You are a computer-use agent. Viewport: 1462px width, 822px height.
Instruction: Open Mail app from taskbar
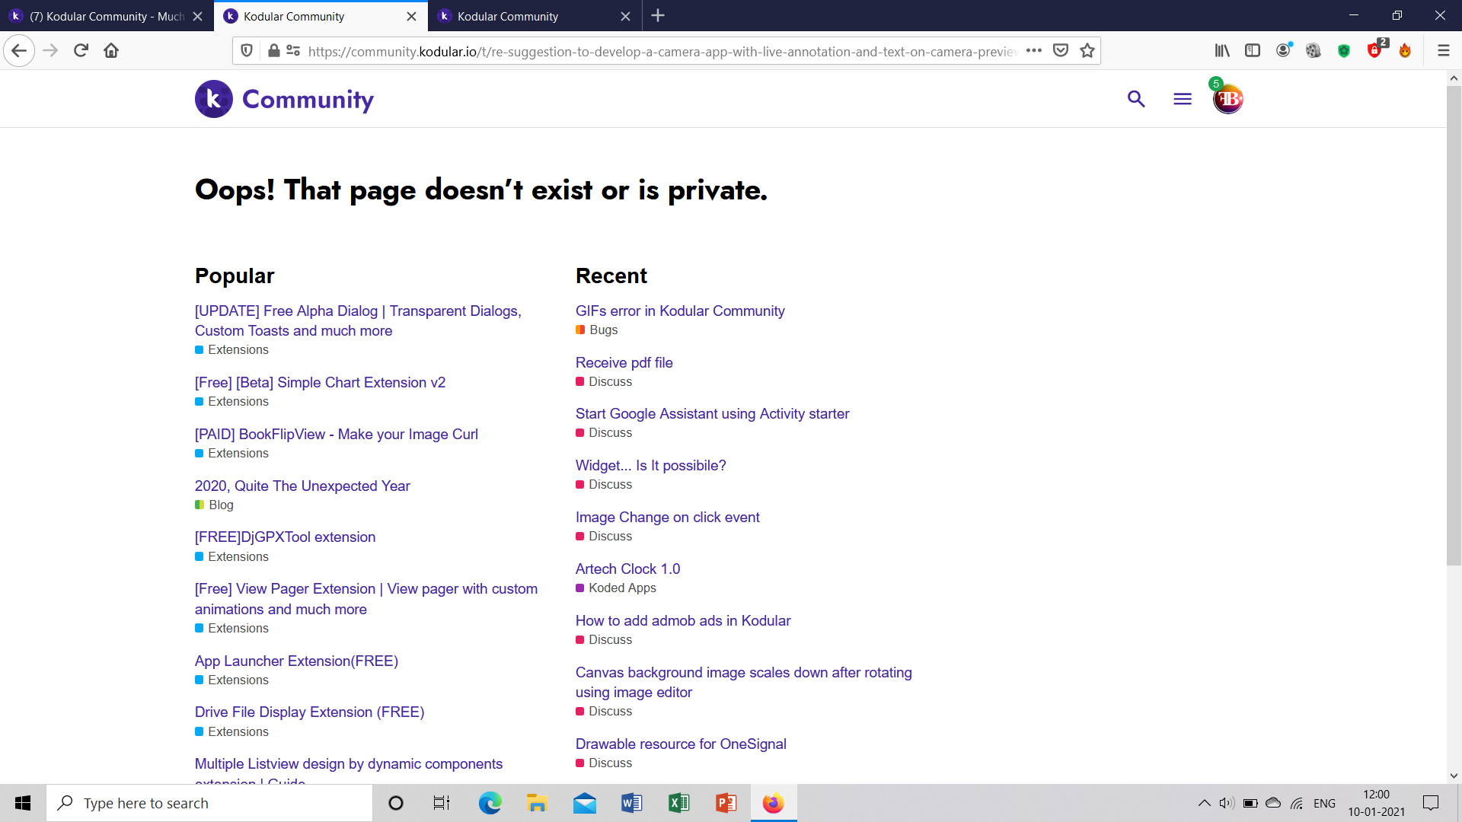tap(584, 803)
